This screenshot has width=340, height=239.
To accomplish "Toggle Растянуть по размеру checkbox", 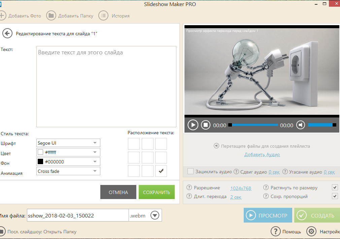I will tap(335, 187).
